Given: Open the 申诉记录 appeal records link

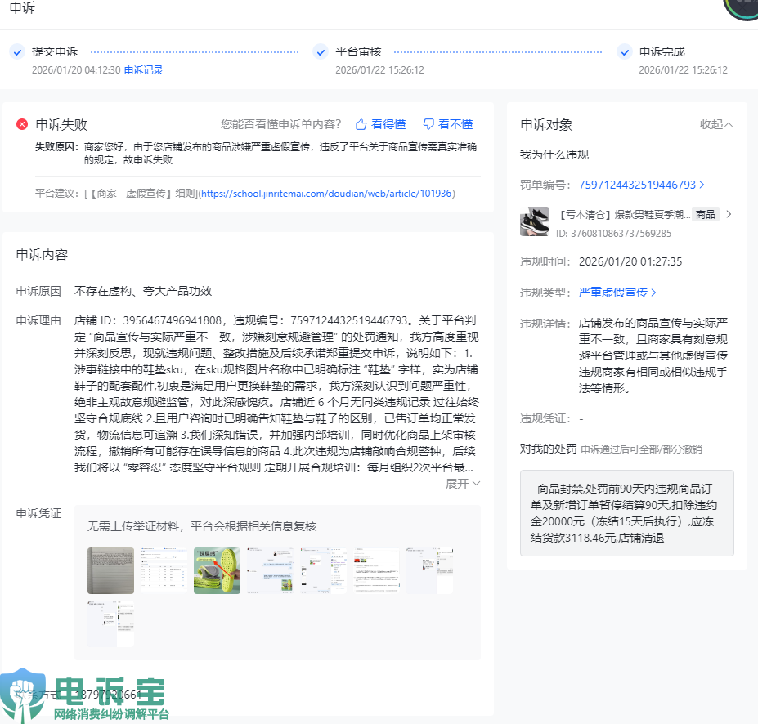Looking at the screenshot, I should pyautogui.click(x=144, y=70).
